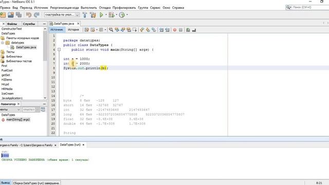Open the Navigator '<пусто>' filter dropdown
329x185 pixels.
(x=31, y=109)
